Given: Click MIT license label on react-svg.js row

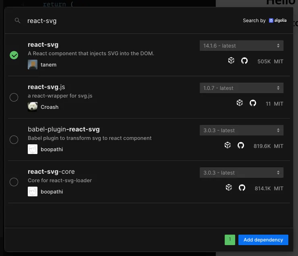Looking at the screenshot, I should (x=279, y=104).
